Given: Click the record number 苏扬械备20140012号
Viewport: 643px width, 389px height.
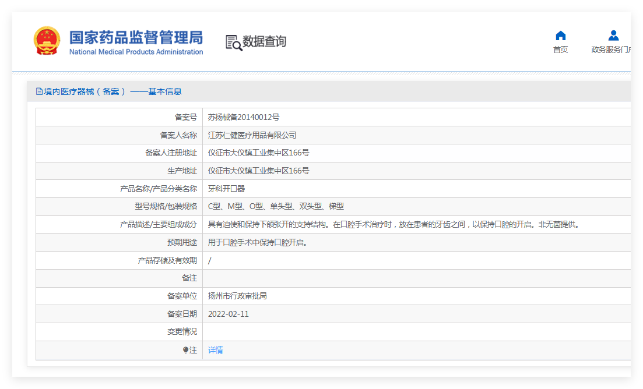Looking at the screenshot, I should click(x=244, y=117).
